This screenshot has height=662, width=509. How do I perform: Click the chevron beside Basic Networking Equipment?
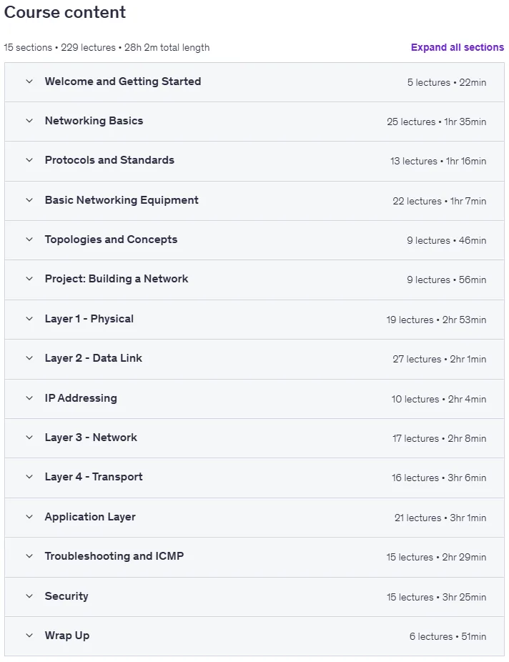coord(29,200)
